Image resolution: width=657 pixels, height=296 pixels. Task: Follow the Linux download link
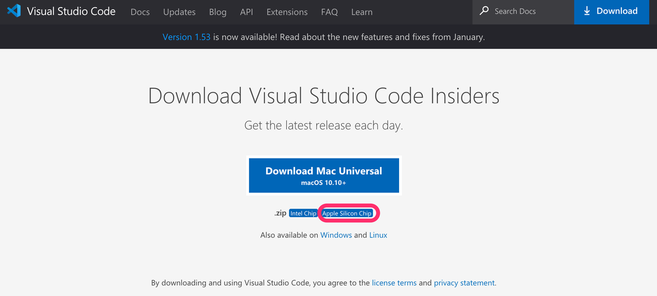coord(378,235)
